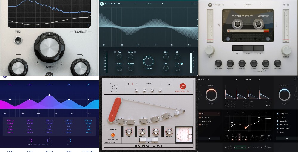Image resolution: width=298 pixels, height=152 pixels.
Task: Open the UI Size tab
Action: pyautogui.click(x=30, y=151)
